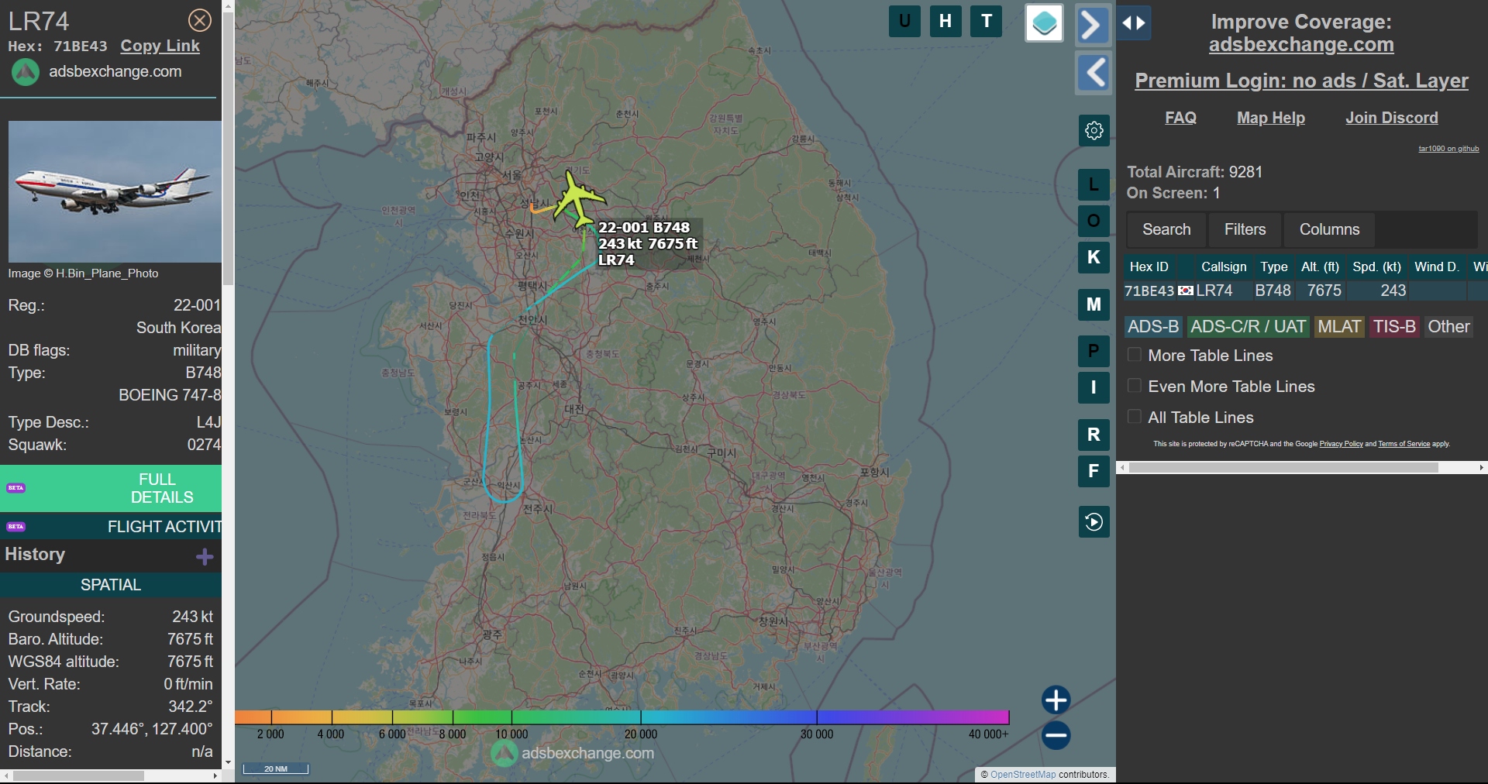Select the LR74 row in aircraft table
This screenshot has width=1488, height=784.
tap(1305, 291)
